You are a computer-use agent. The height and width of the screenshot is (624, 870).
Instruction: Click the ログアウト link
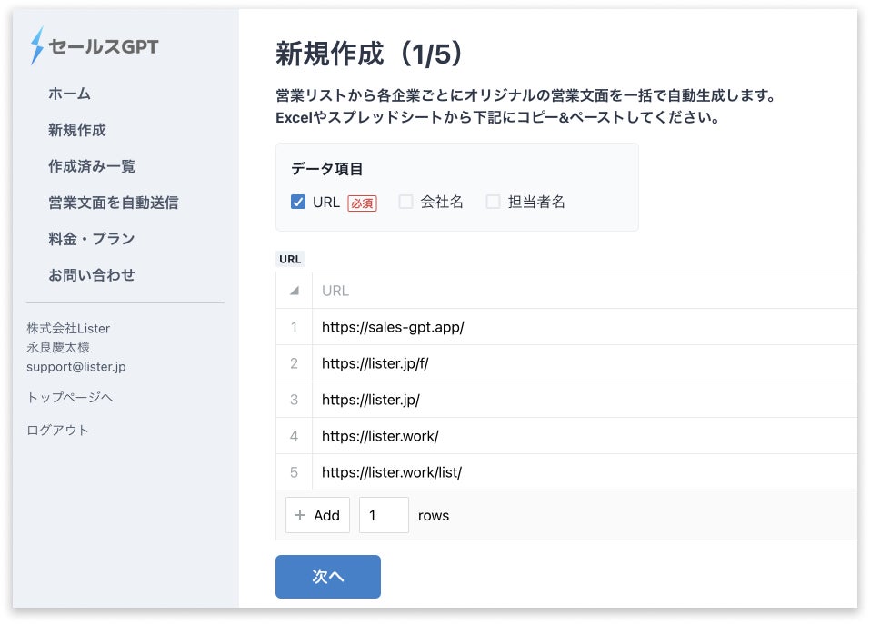[58, 430]
